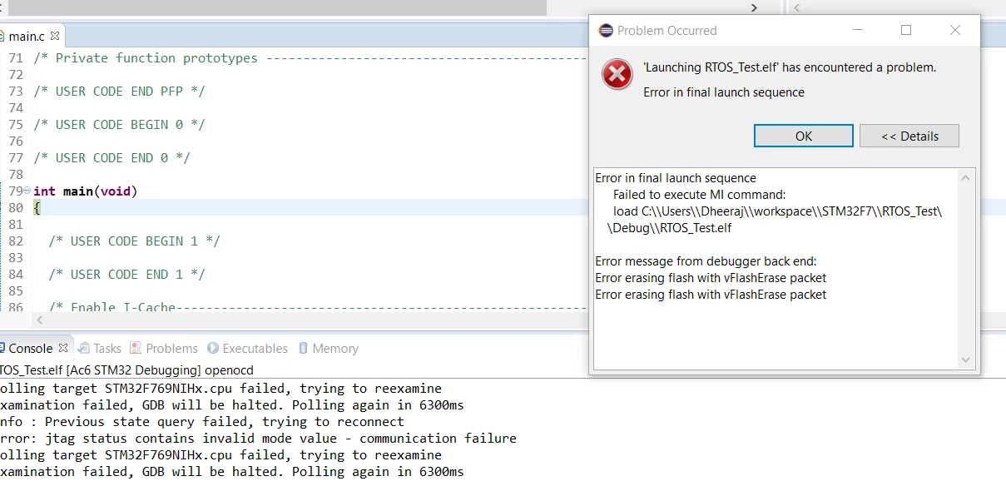Click console title 'Ac6 STM32 Debugging] openocd'
This screenshot has width=1006, height=501.
126,370
